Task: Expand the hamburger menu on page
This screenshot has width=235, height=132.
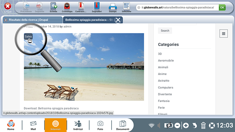Action: click(223, 34)
